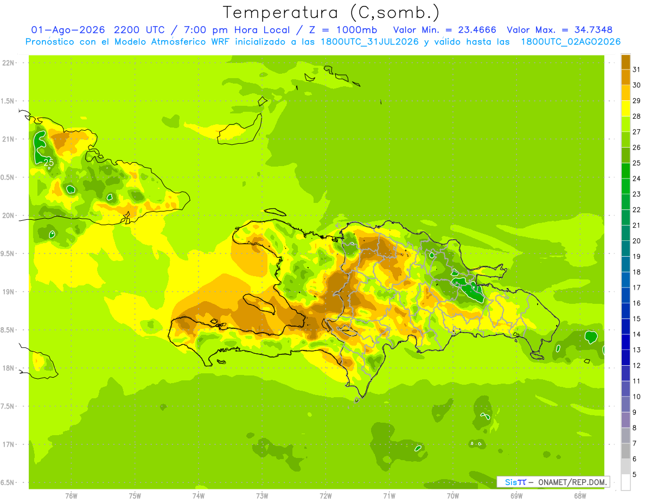The width and height of the screenshot is (651, 503).
Task: Click the "75W" longitude label
Action: (x=135, y=496)
